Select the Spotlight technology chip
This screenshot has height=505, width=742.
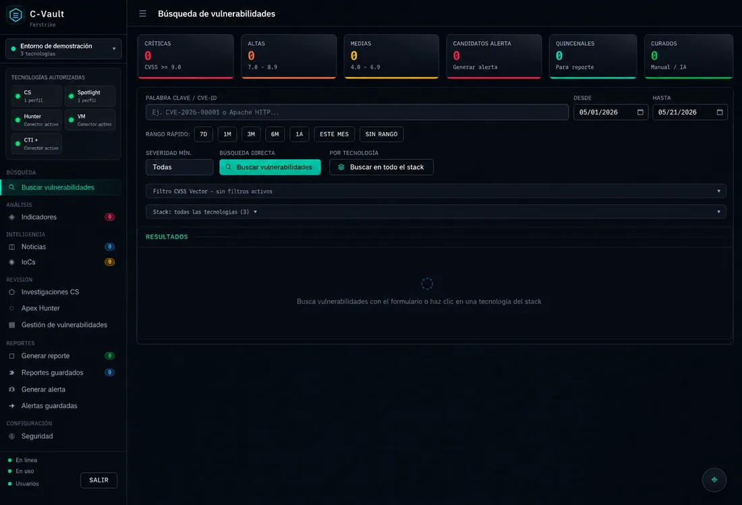(x=90, y=96)
